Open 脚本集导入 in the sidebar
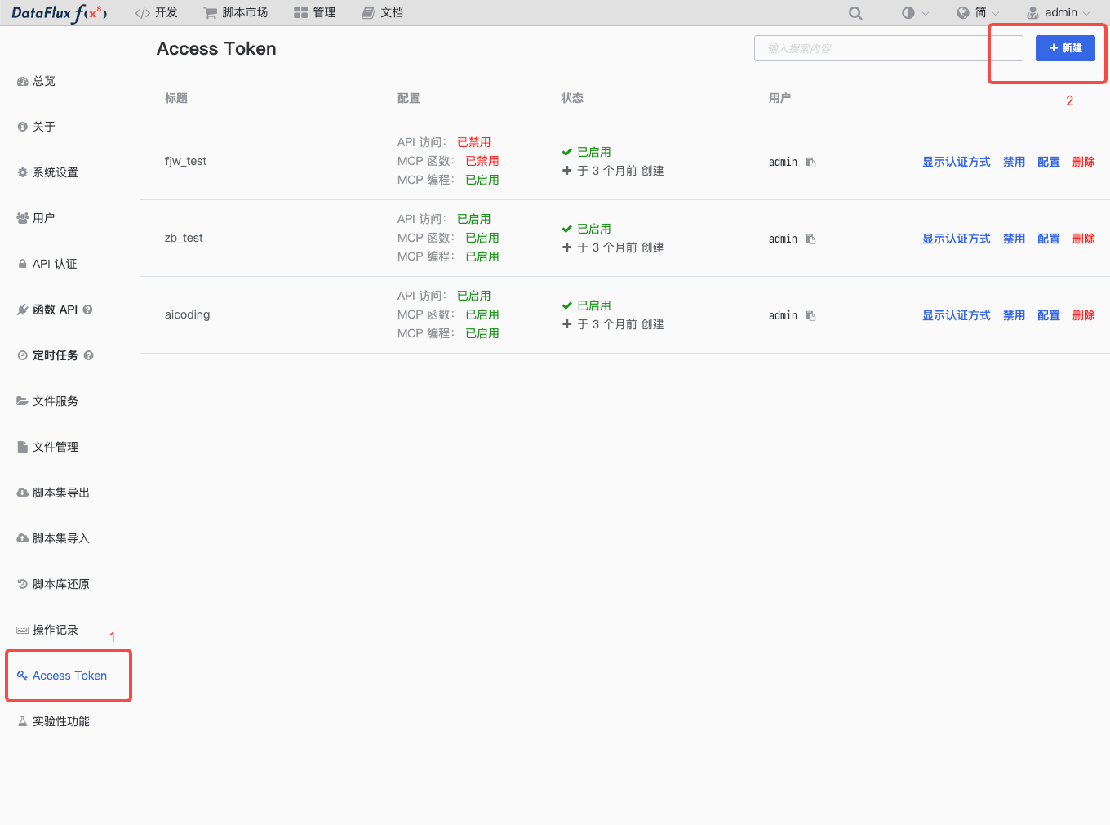This screenshot has width=1110, height=825. click(54, 538)
